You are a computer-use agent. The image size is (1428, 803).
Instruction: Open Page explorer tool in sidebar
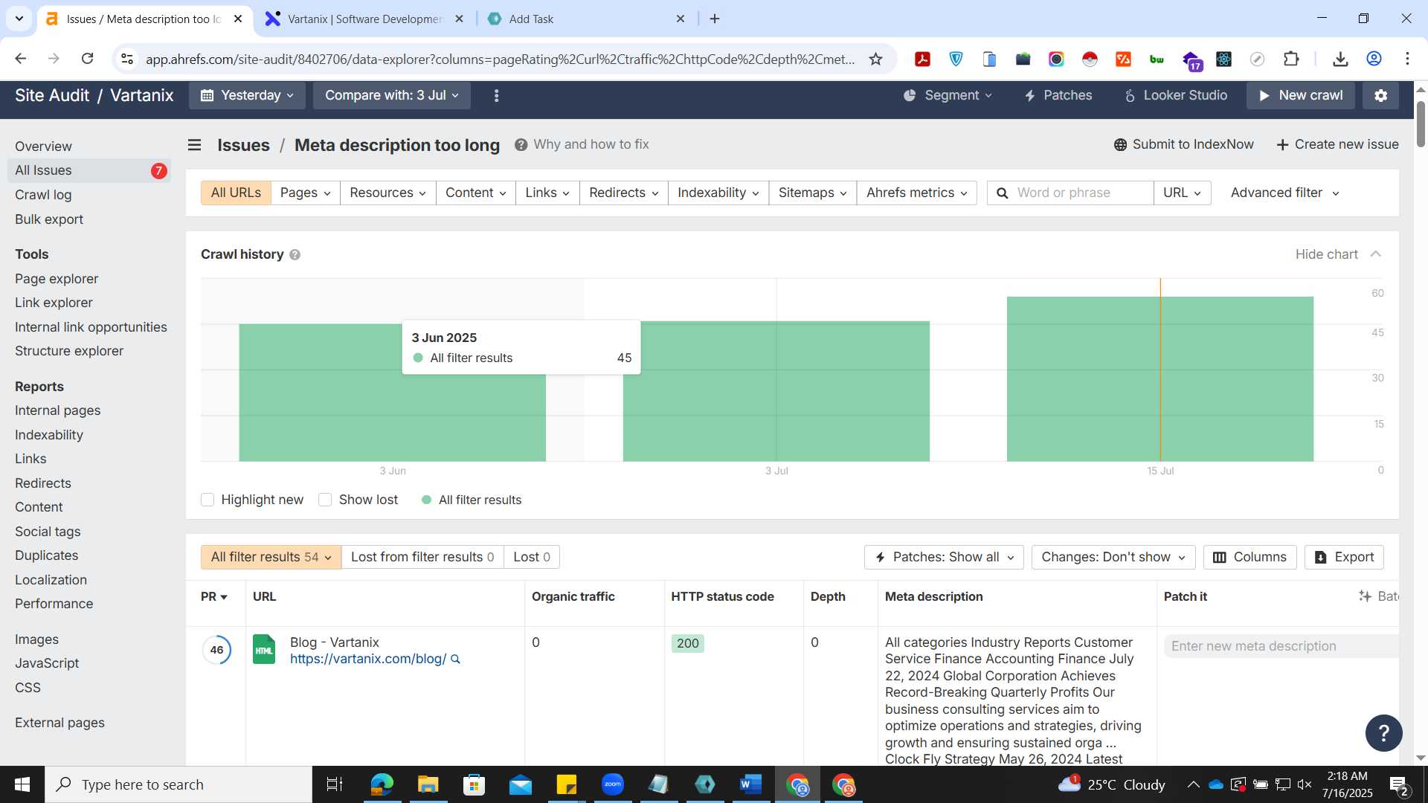57,279
